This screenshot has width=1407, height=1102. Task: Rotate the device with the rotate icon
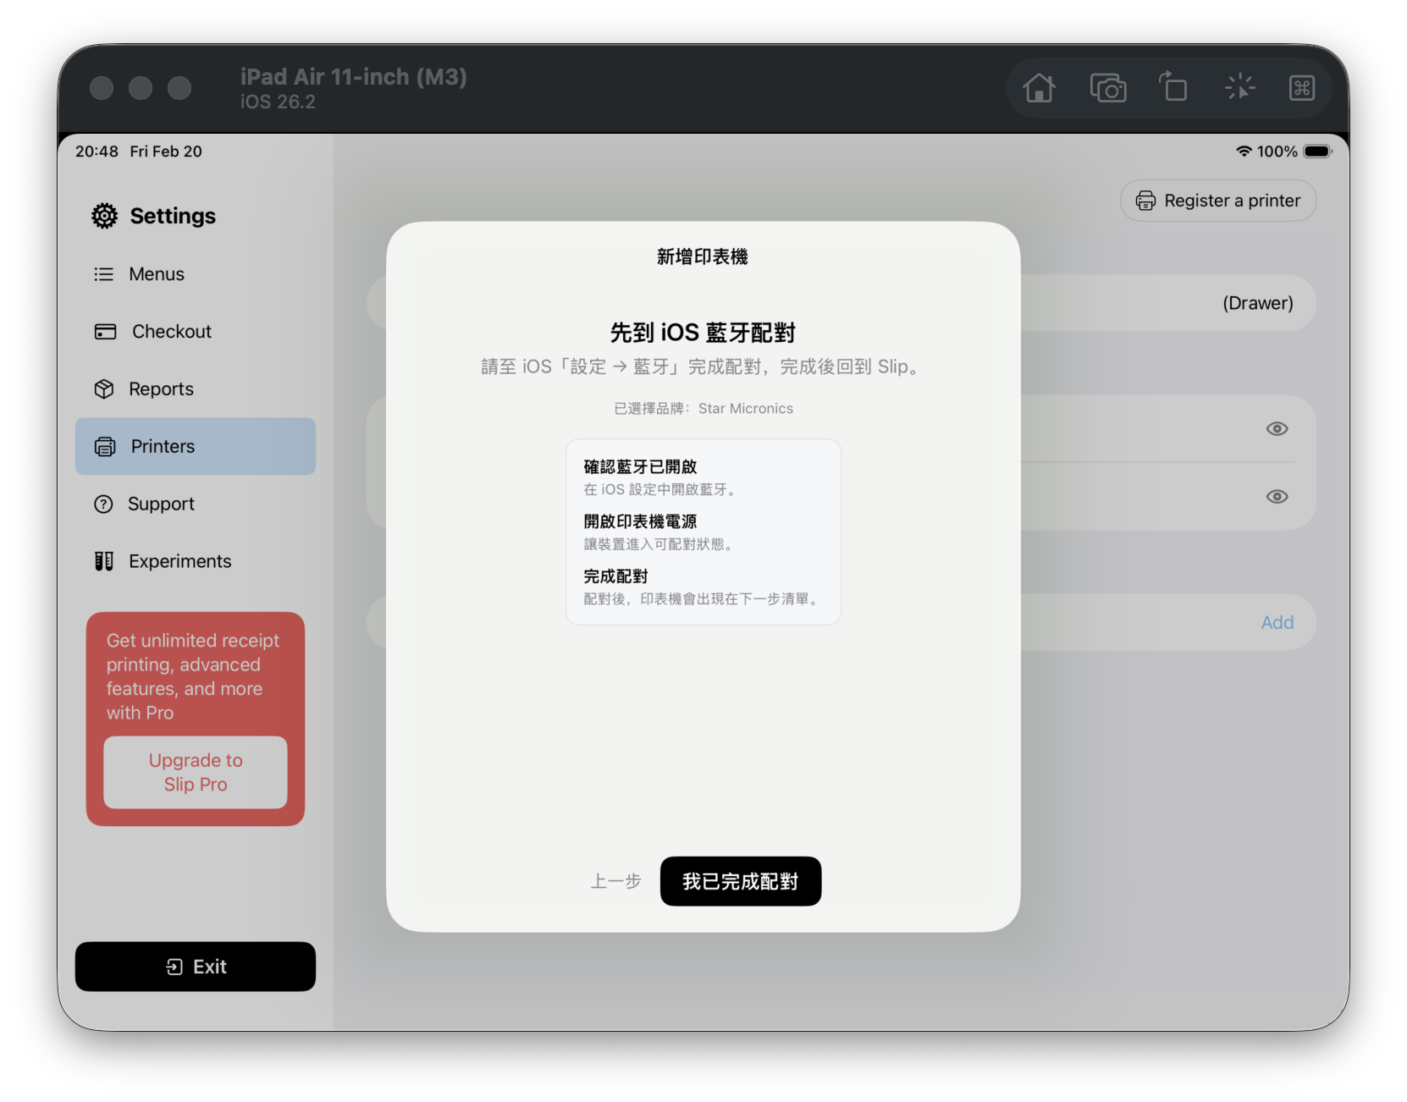[x=1172, y=87]
